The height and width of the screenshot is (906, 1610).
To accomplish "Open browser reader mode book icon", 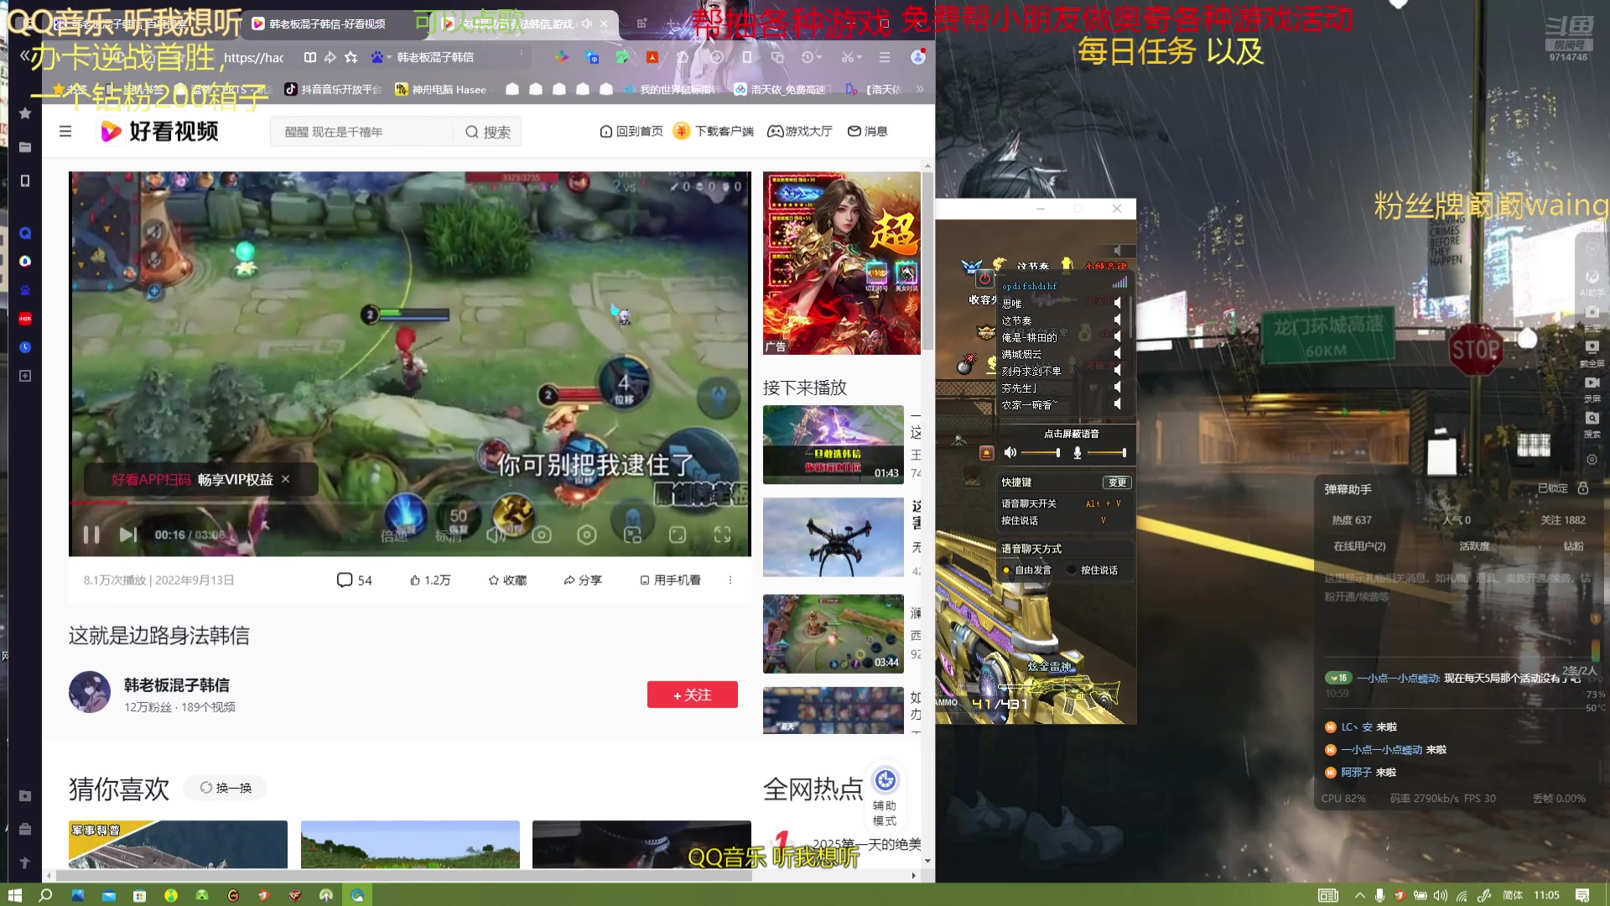I will tap(310, 57).
